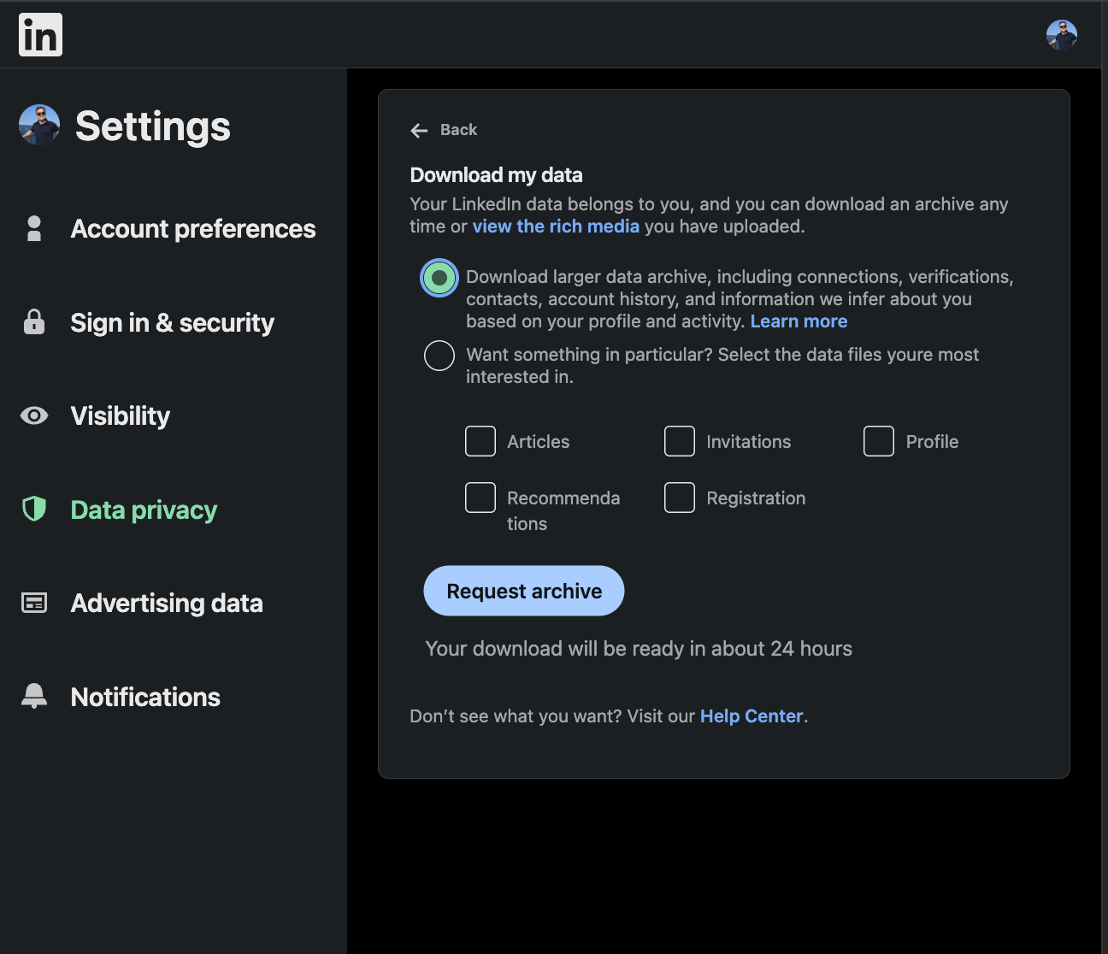The height and width of the screenshot is (954, 1108).
Task: Click the Notifications bell icon
Action: coord(33,695)
